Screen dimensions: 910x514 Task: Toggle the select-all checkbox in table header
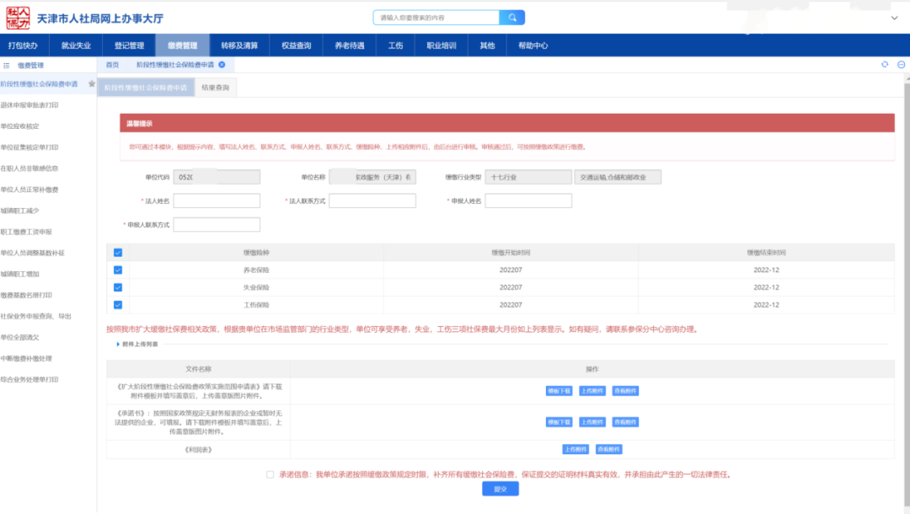point(118,252)
